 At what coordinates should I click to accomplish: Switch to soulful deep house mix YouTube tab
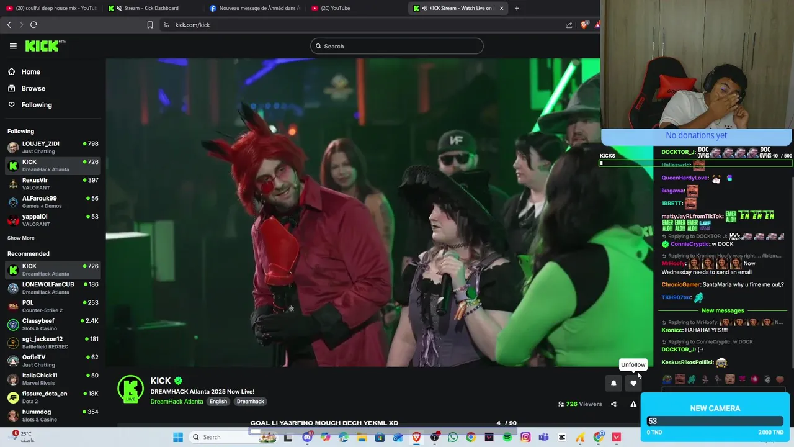[51, 8]
